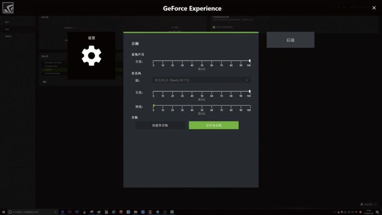Image resolution: width=382 pixels, height=215 pixels.
Task: Click the Cortana microphone icon in the search box
Action: pyautogui.click(x=55, y=212)
